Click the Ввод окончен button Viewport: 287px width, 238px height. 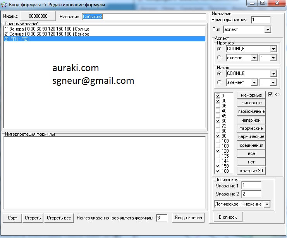point(188,218)
